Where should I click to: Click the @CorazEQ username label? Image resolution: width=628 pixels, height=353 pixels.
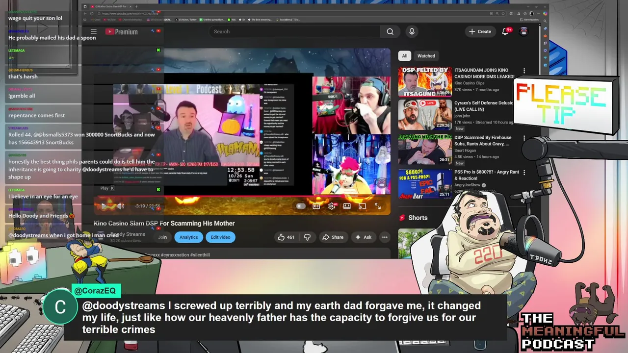pos(95,291)
